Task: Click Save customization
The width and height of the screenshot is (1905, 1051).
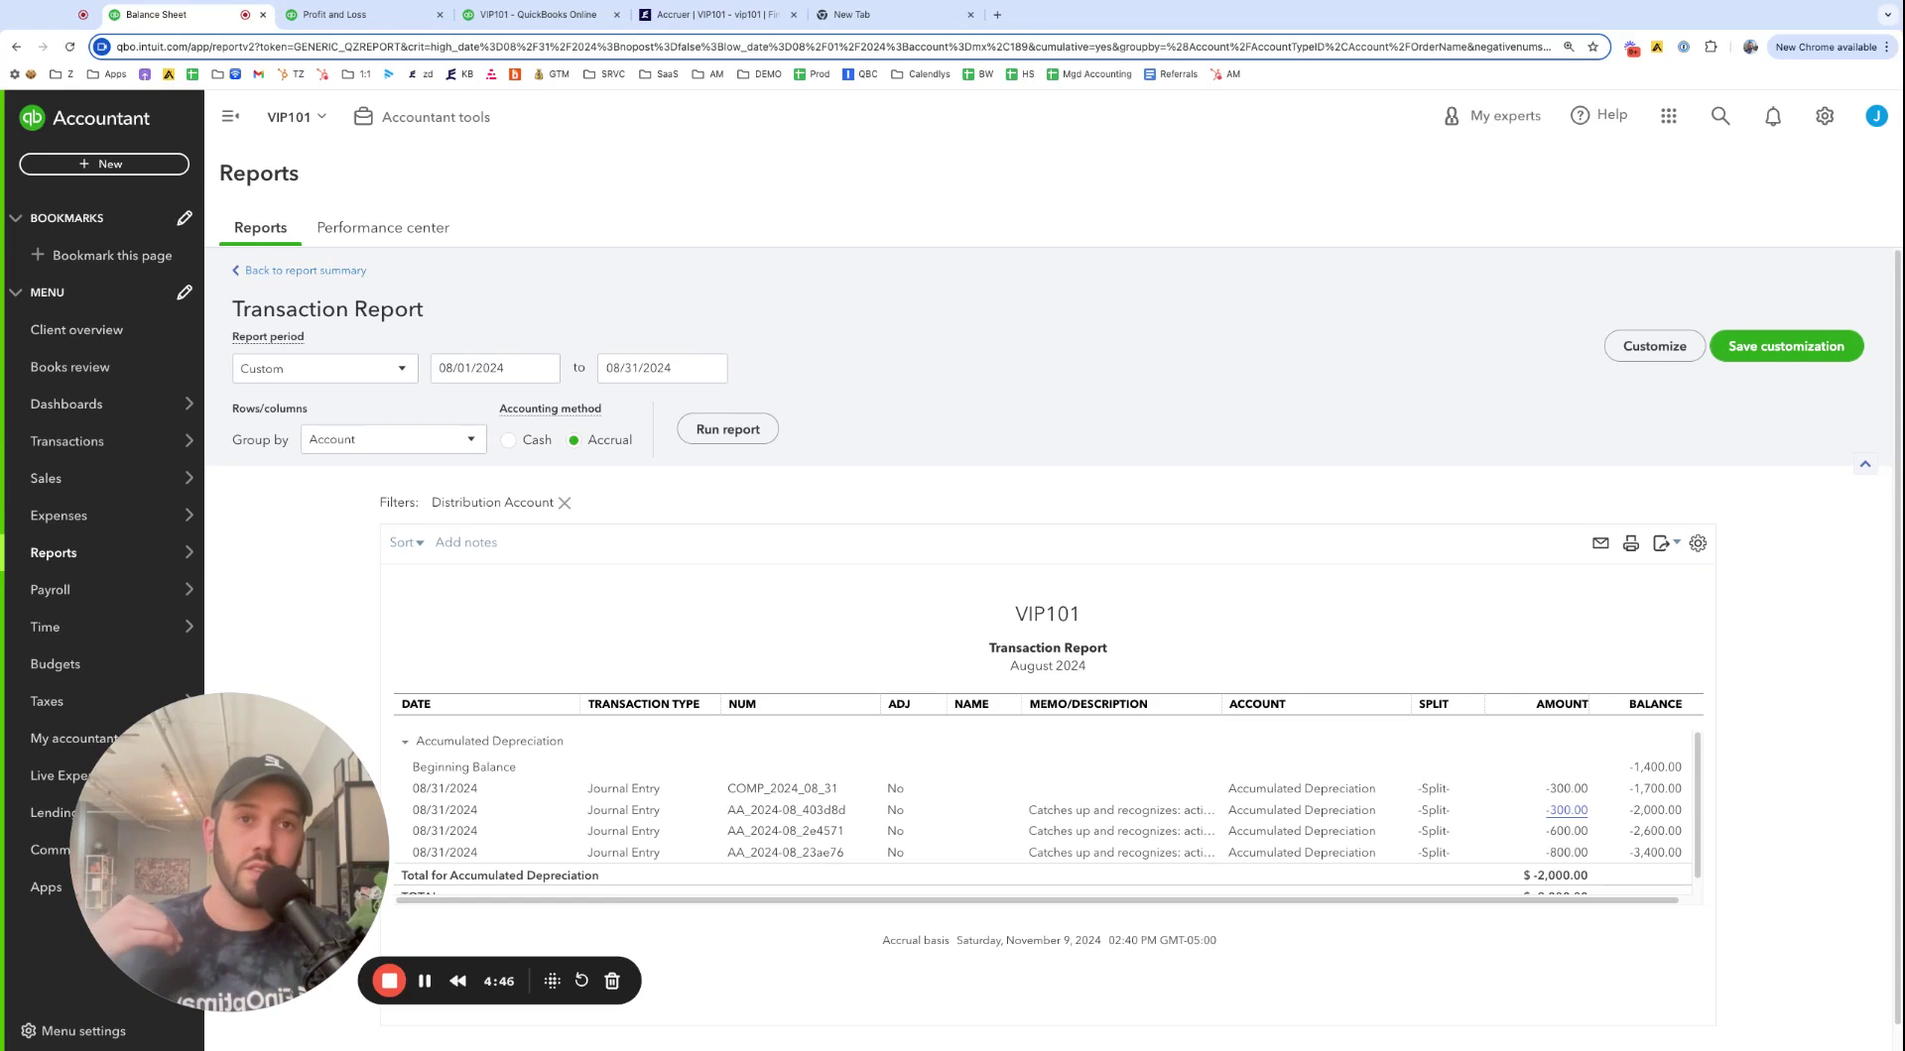Action: point(1786,346)
